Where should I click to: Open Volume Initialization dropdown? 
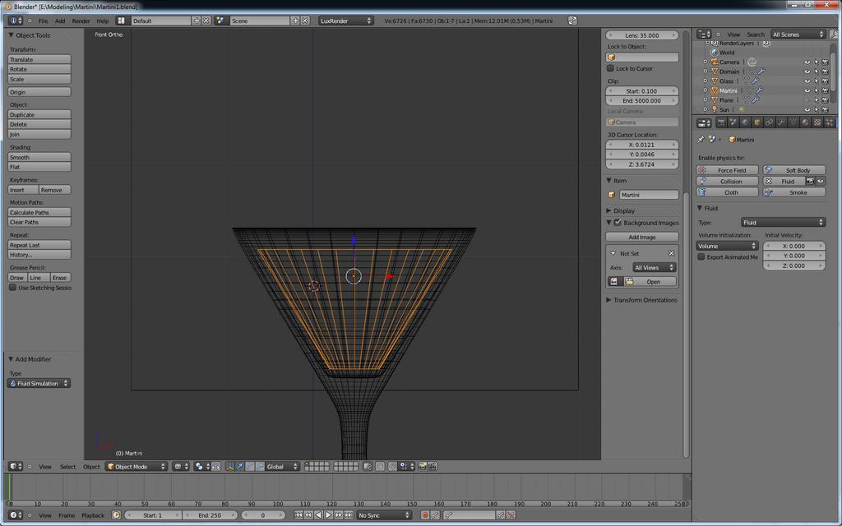(x=727, y=246)
